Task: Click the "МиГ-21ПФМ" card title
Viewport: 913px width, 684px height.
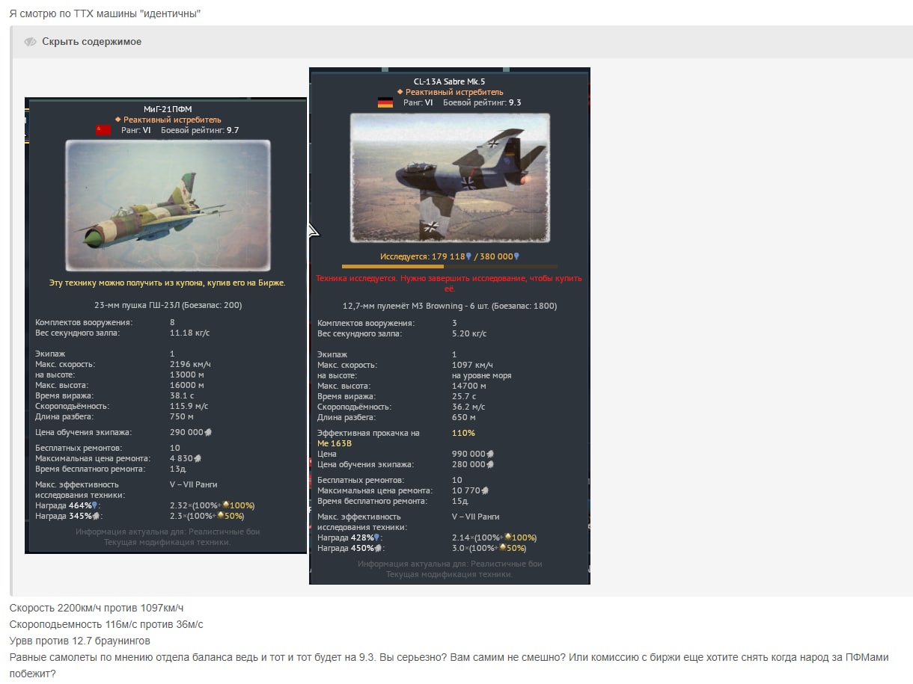Action: (x=168, y=109)
